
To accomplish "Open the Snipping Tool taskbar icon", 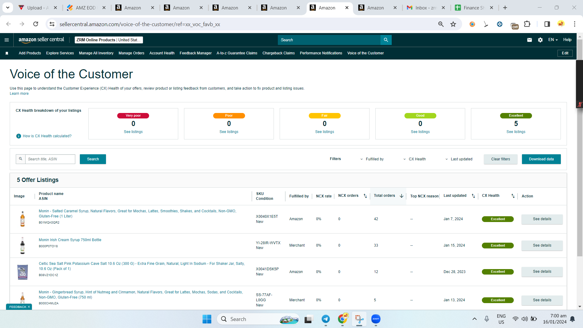I will pos(359,319).
